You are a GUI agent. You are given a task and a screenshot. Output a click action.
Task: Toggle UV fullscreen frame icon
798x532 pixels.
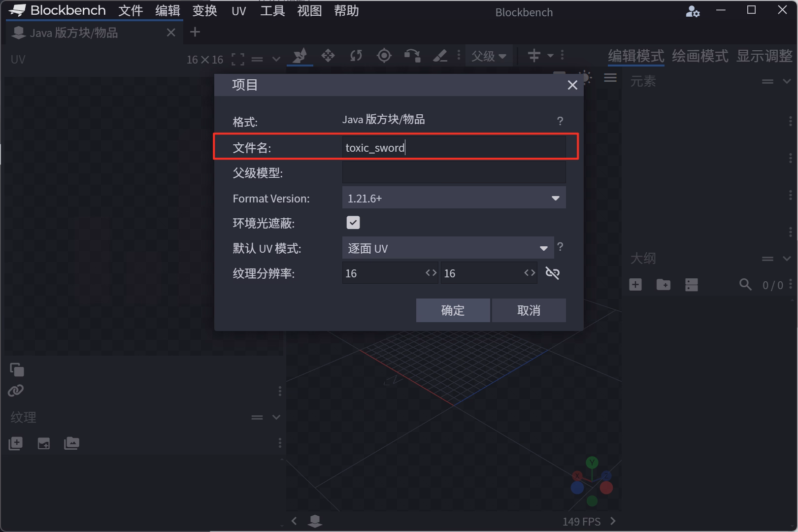pos(238,60)
